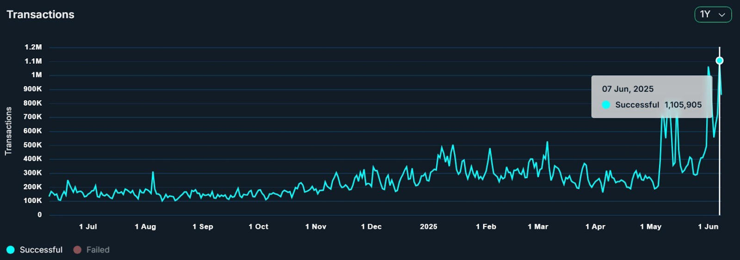Screen dimensions: 740x260
Task: Click the 07 Jun, 2025 tooltip date
Action: click(x=628, y=89)
